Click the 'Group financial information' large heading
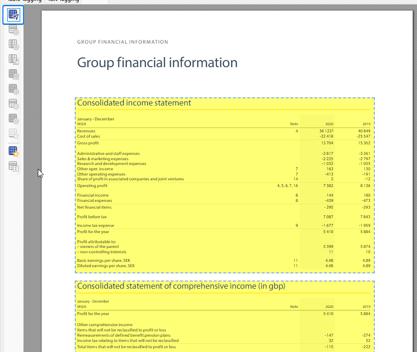This screenshot has width=417, height=352. pyautogui.click(x=157, y=63)
